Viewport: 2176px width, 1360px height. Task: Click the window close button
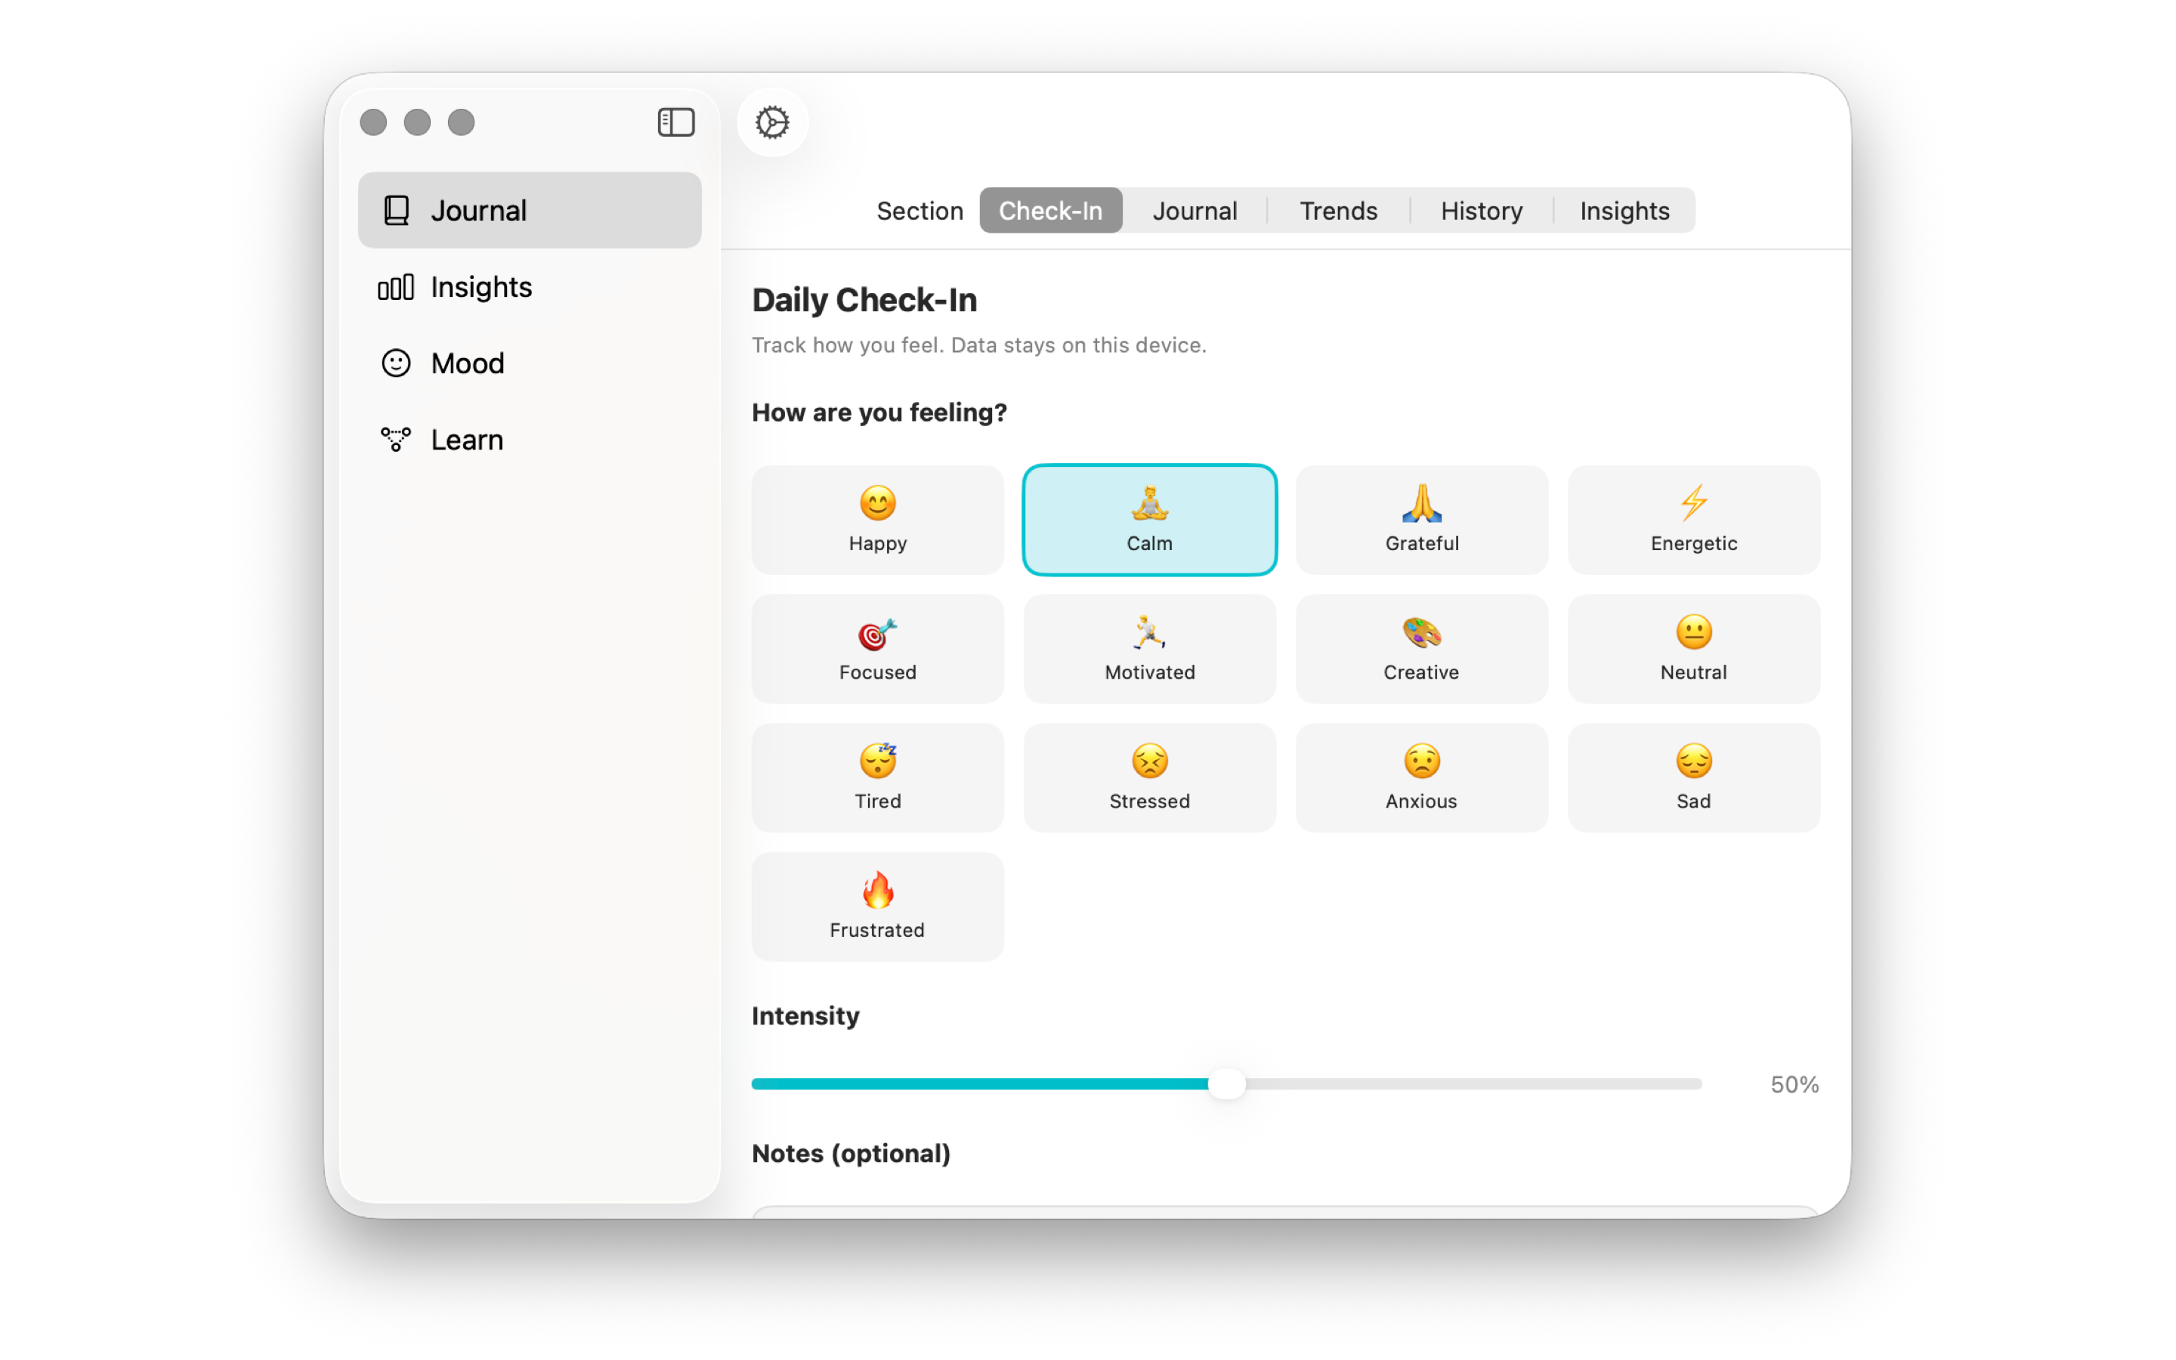tap(373, 122)
